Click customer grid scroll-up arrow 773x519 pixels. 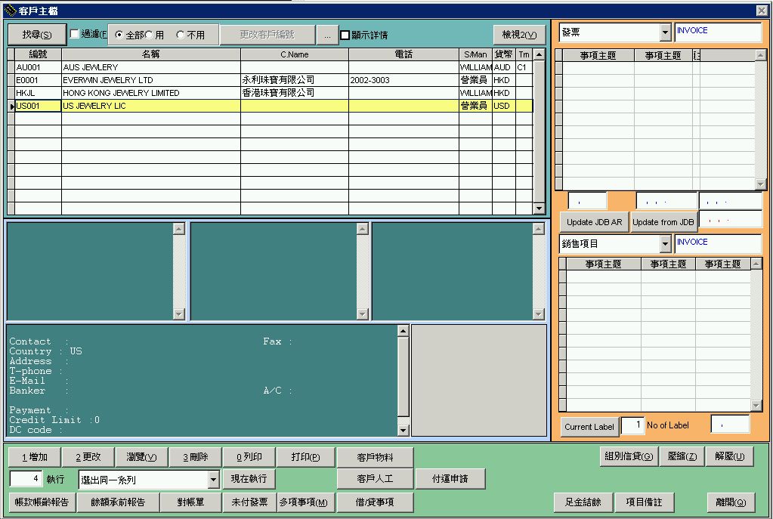(x=539, y=54)
